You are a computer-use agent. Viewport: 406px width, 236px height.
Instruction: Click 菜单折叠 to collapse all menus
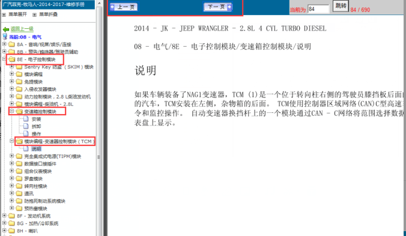point(48,14)
